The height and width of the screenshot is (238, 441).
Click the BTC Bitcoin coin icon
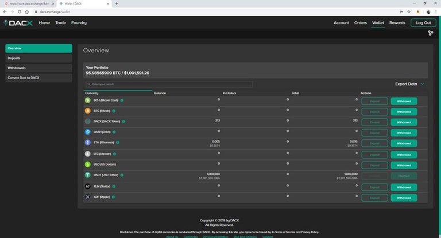pos(88,111)
